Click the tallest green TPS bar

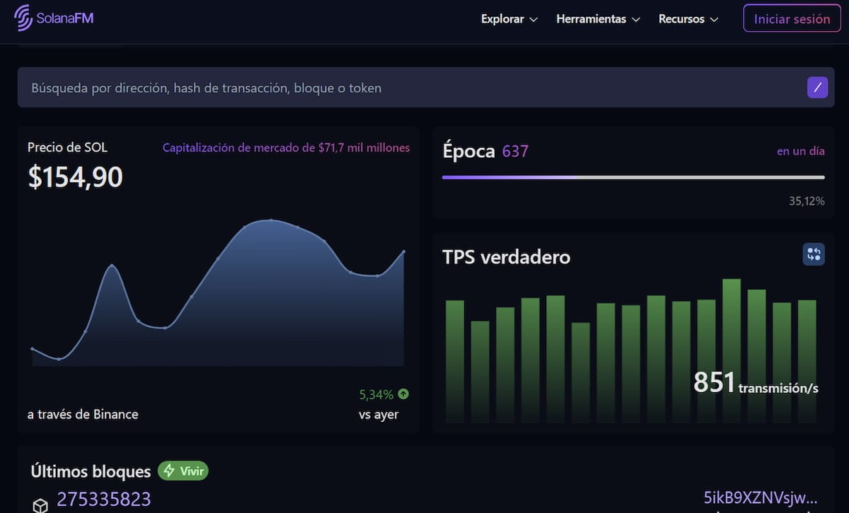732,346
